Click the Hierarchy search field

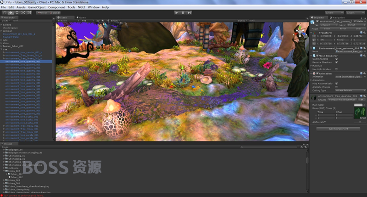click(32, 21)
